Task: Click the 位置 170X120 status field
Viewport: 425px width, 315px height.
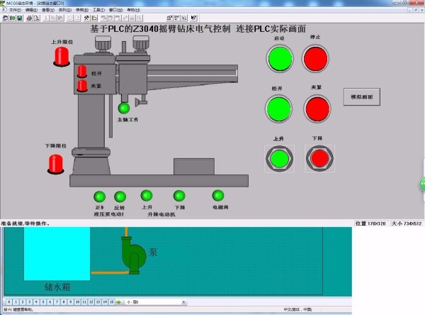Action: tap(370, 223)
